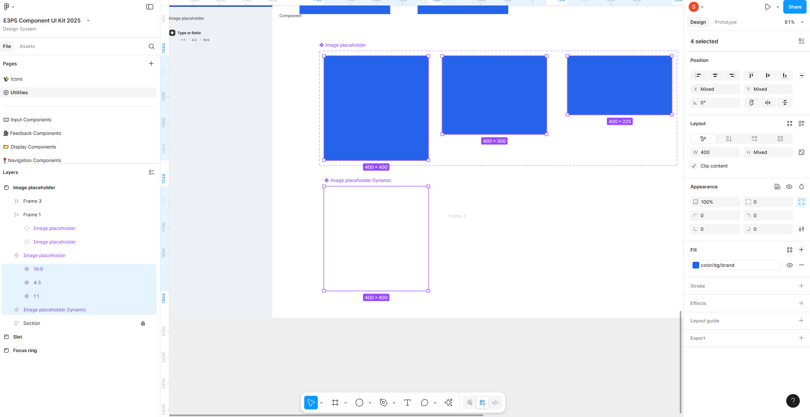Screen dimensions: 810x417
Task: Hide the color/bg/brand fill
Action: pyautogui.click(x=790, y=265)
